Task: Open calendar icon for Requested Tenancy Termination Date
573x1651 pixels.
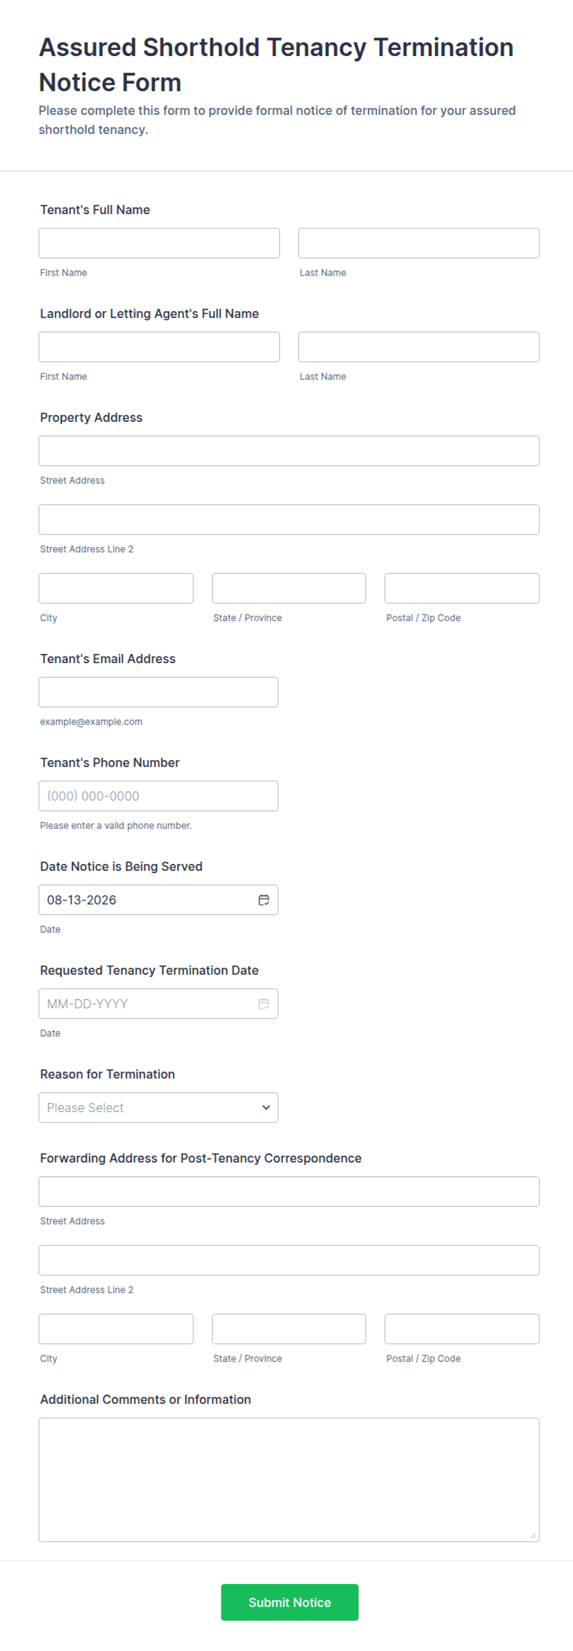Action: [264, 1004]
